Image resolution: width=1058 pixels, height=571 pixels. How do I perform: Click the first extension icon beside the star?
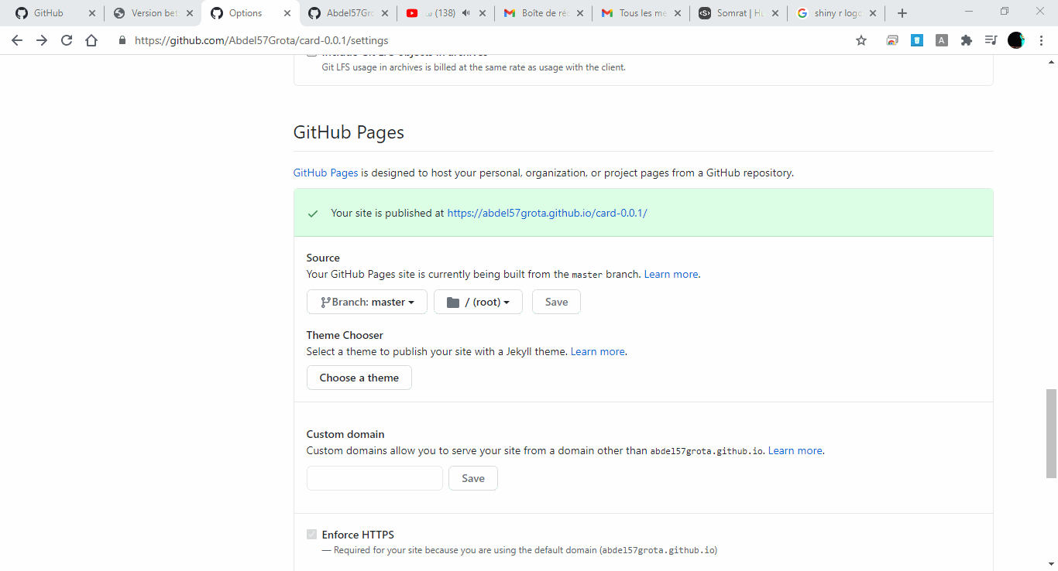[892, 40]
